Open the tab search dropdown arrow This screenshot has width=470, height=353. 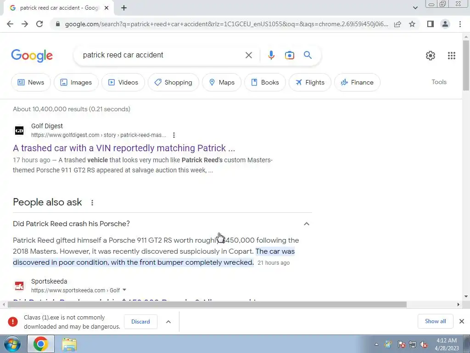(x=415, y=8)
